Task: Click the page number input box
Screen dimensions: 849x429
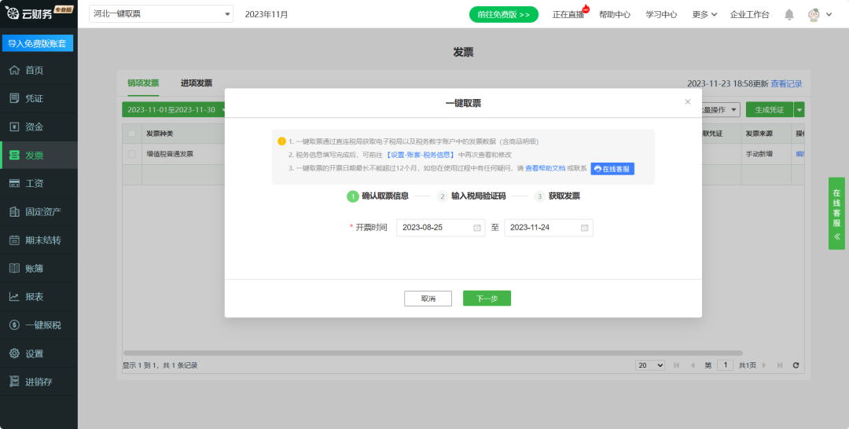Action: pos(725,365)
